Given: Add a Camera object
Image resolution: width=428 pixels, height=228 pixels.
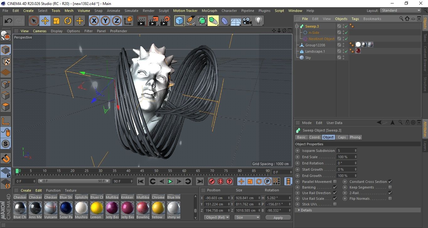Looking at the screenshot, I should pyautogui.click(x=247, y=21).
